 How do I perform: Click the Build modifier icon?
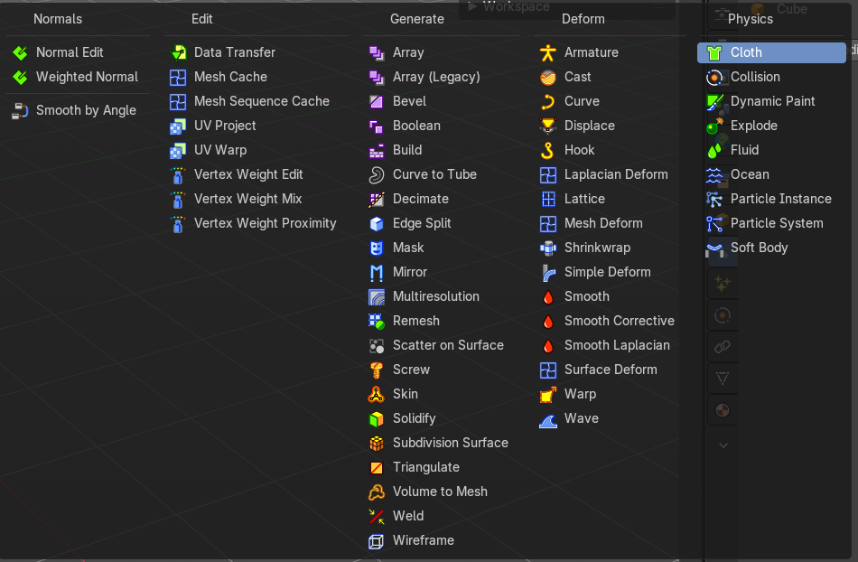(377, 151)
